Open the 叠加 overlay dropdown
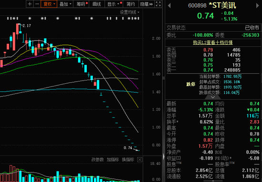This screenshot has height=182, width=262. pos(65,4)
